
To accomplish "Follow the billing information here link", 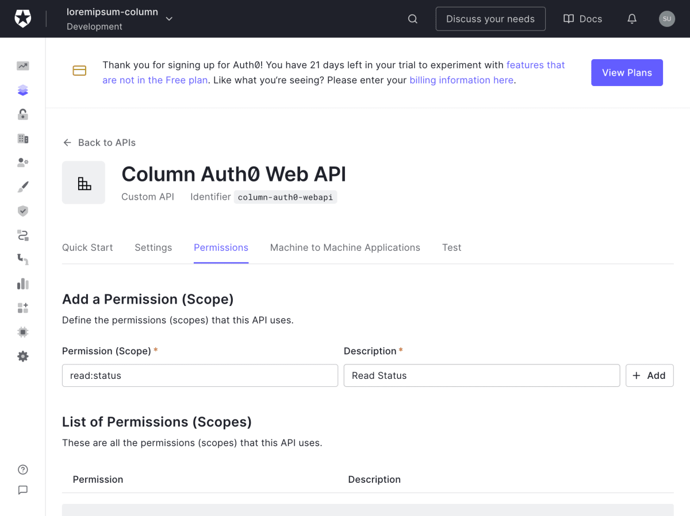I will click(462, 80).
